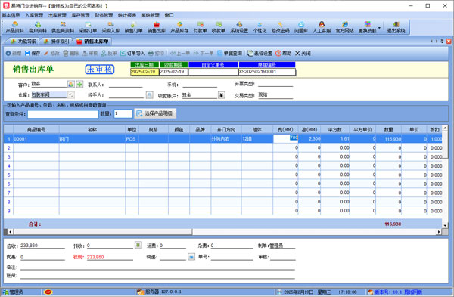Click the 备注 remarks field
Image resolution: width=454 pixels, height=297 pixels.
[x=157, y=267]
